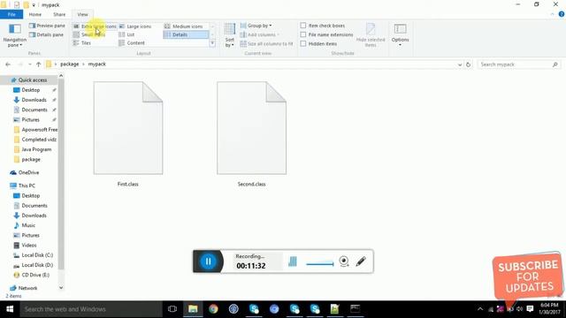Pause the screen recording
This screenshot has width=566, height=318.
208,261
